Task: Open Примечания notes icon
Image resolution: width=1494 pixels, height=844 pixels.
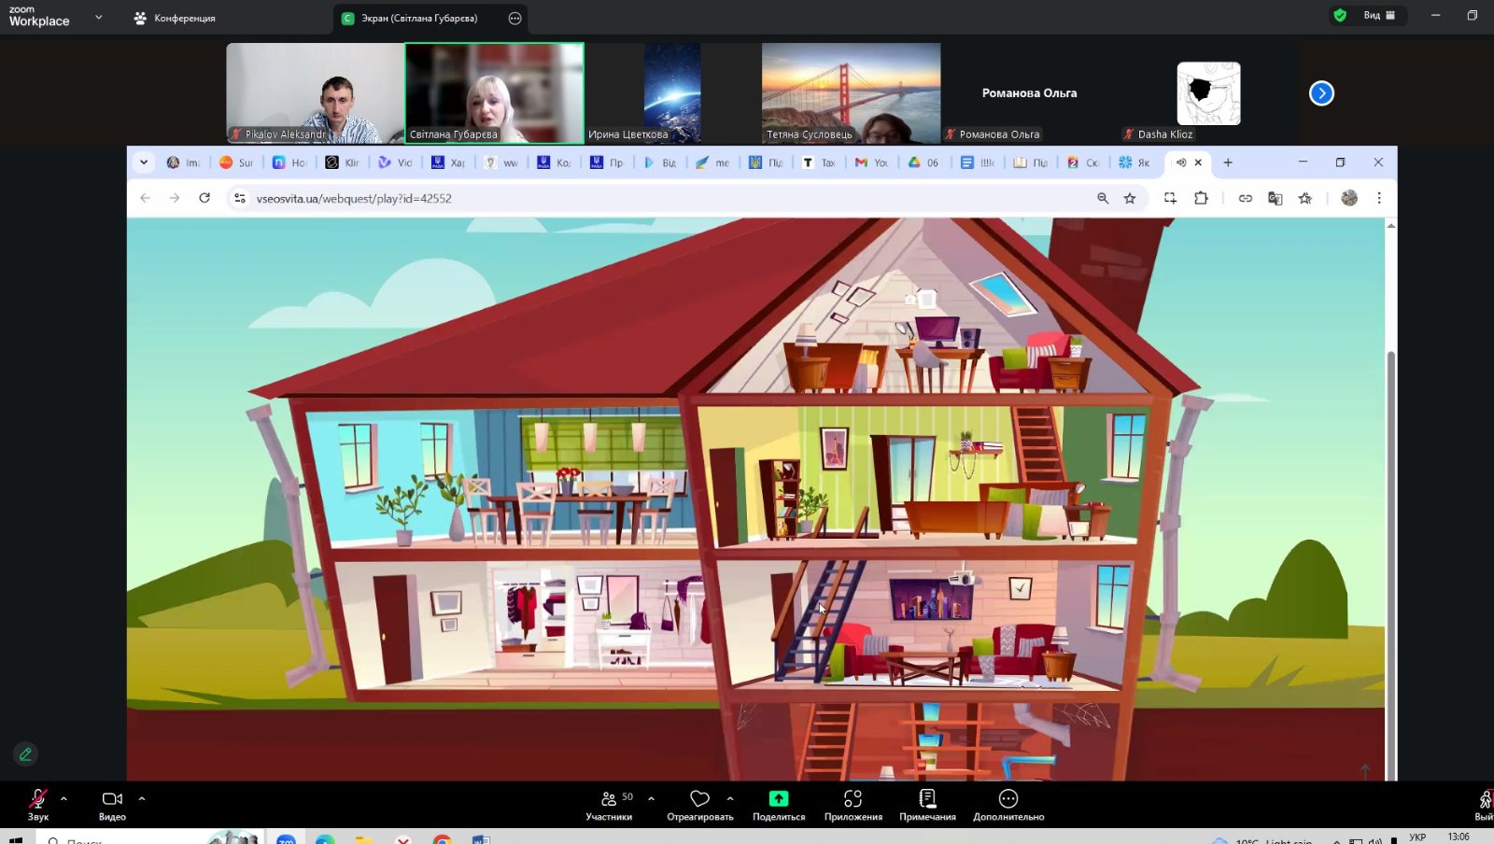Action: click(927, 799)
